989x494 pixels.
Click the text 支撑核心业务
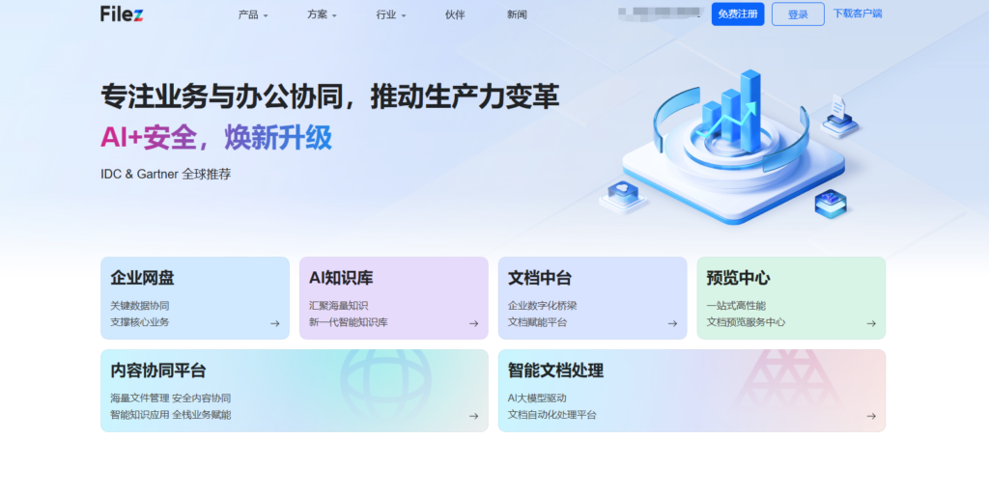point(139,322)
